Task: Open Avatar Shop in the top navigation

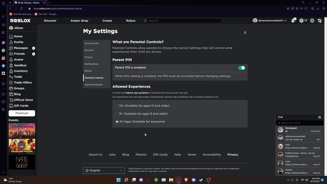Action: tap(80, 20)
